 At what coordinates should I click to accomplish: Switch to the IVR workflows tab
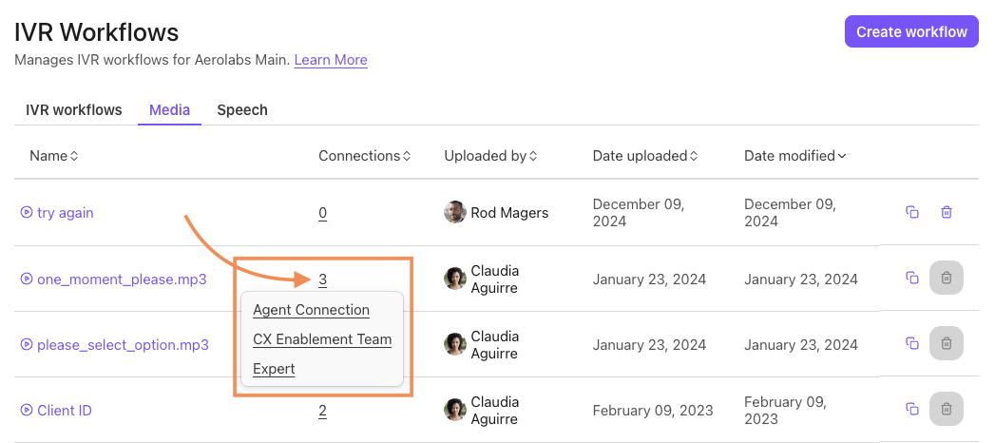(x=74, y=110)
